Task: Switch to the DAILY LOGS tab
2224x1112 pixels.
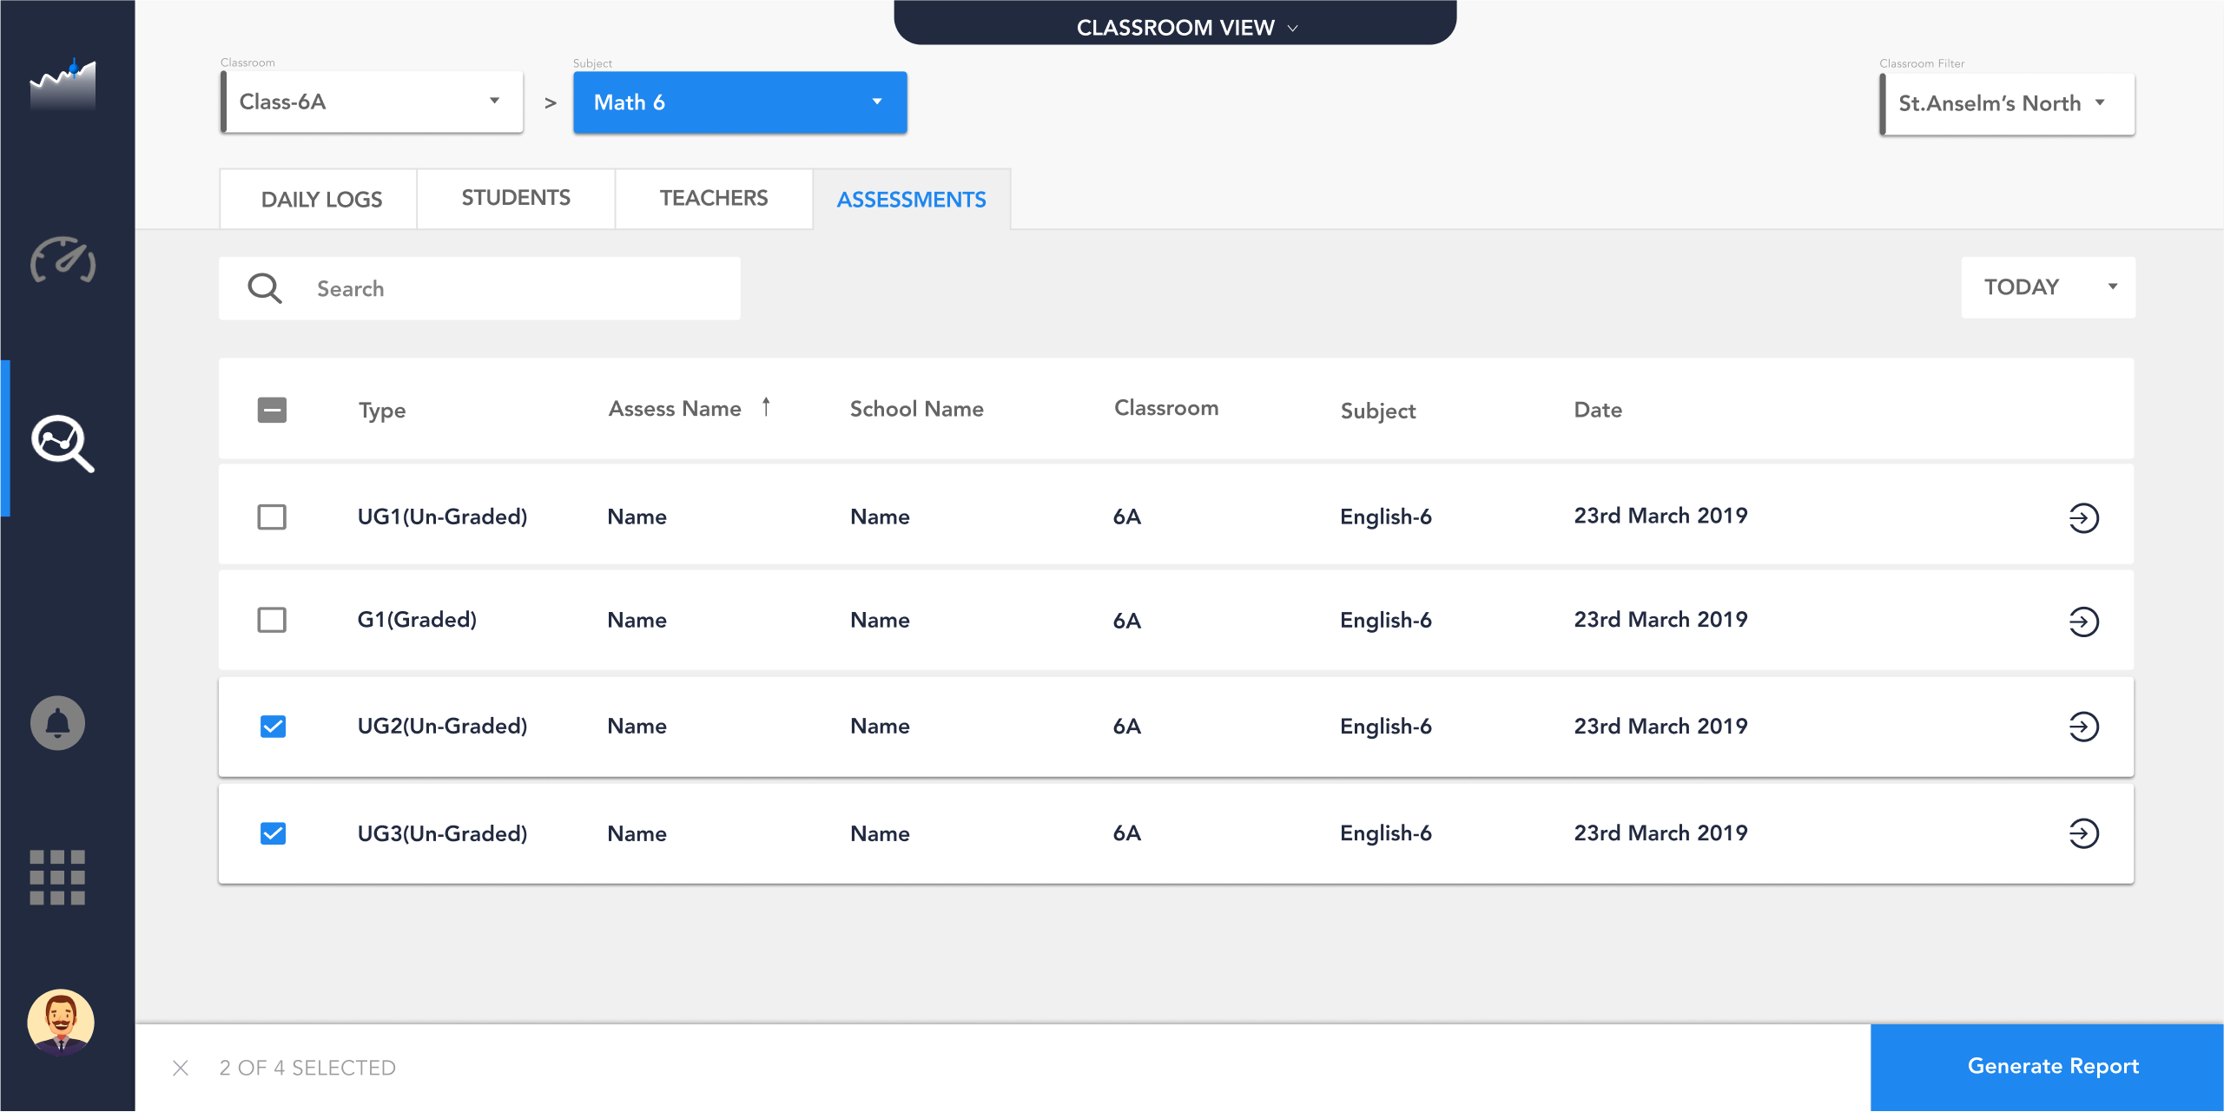Action: click(320, 200)
